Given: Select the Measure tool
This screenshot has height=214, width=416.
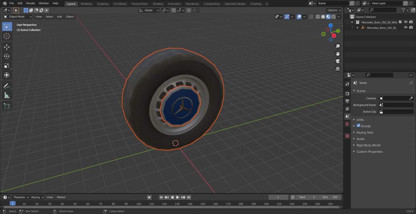Looking at the screenshot, I should [7, 96].
